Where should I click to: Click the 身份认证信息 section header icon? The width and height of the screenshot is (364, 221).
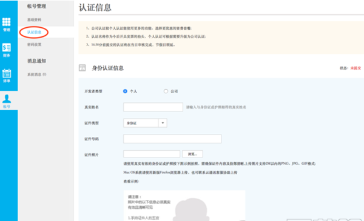(x=82, y=68)
